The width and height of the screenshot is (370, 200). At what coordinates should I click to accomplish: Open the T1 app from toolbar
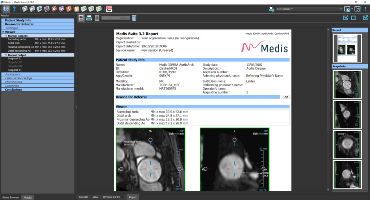pos(91,9)
